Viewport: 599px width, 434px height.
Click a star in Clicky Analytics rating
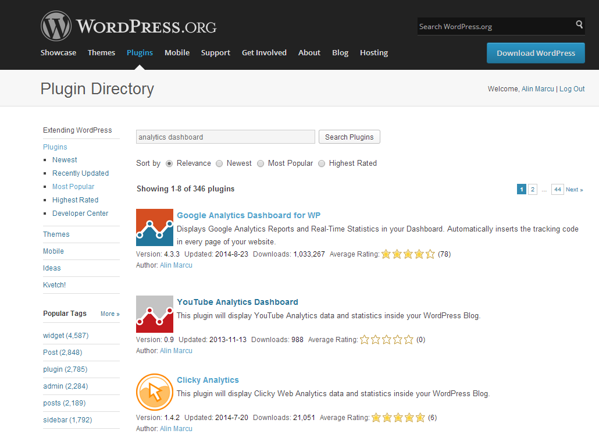398,417
